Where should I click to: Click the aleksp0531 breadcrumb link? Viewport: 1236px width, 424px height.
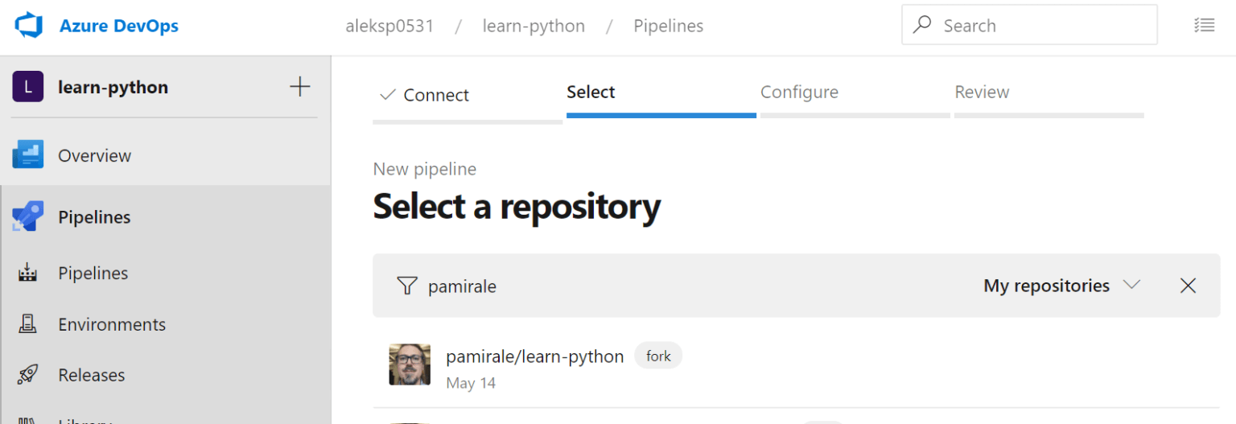pos(389,26)
